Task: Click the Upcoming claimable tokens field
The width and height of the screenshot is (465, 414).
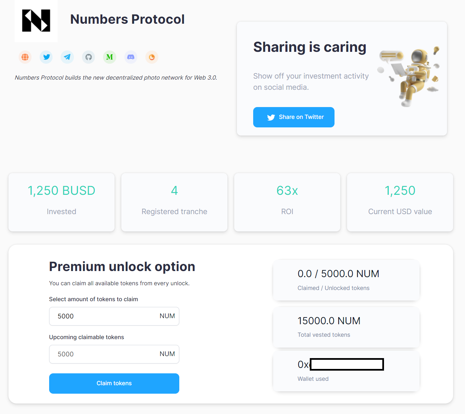Action: (105, 354)
